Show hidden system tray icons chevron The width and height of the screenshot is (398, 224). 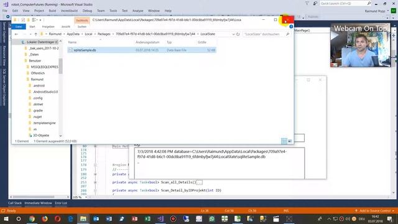tap(329, 218)
